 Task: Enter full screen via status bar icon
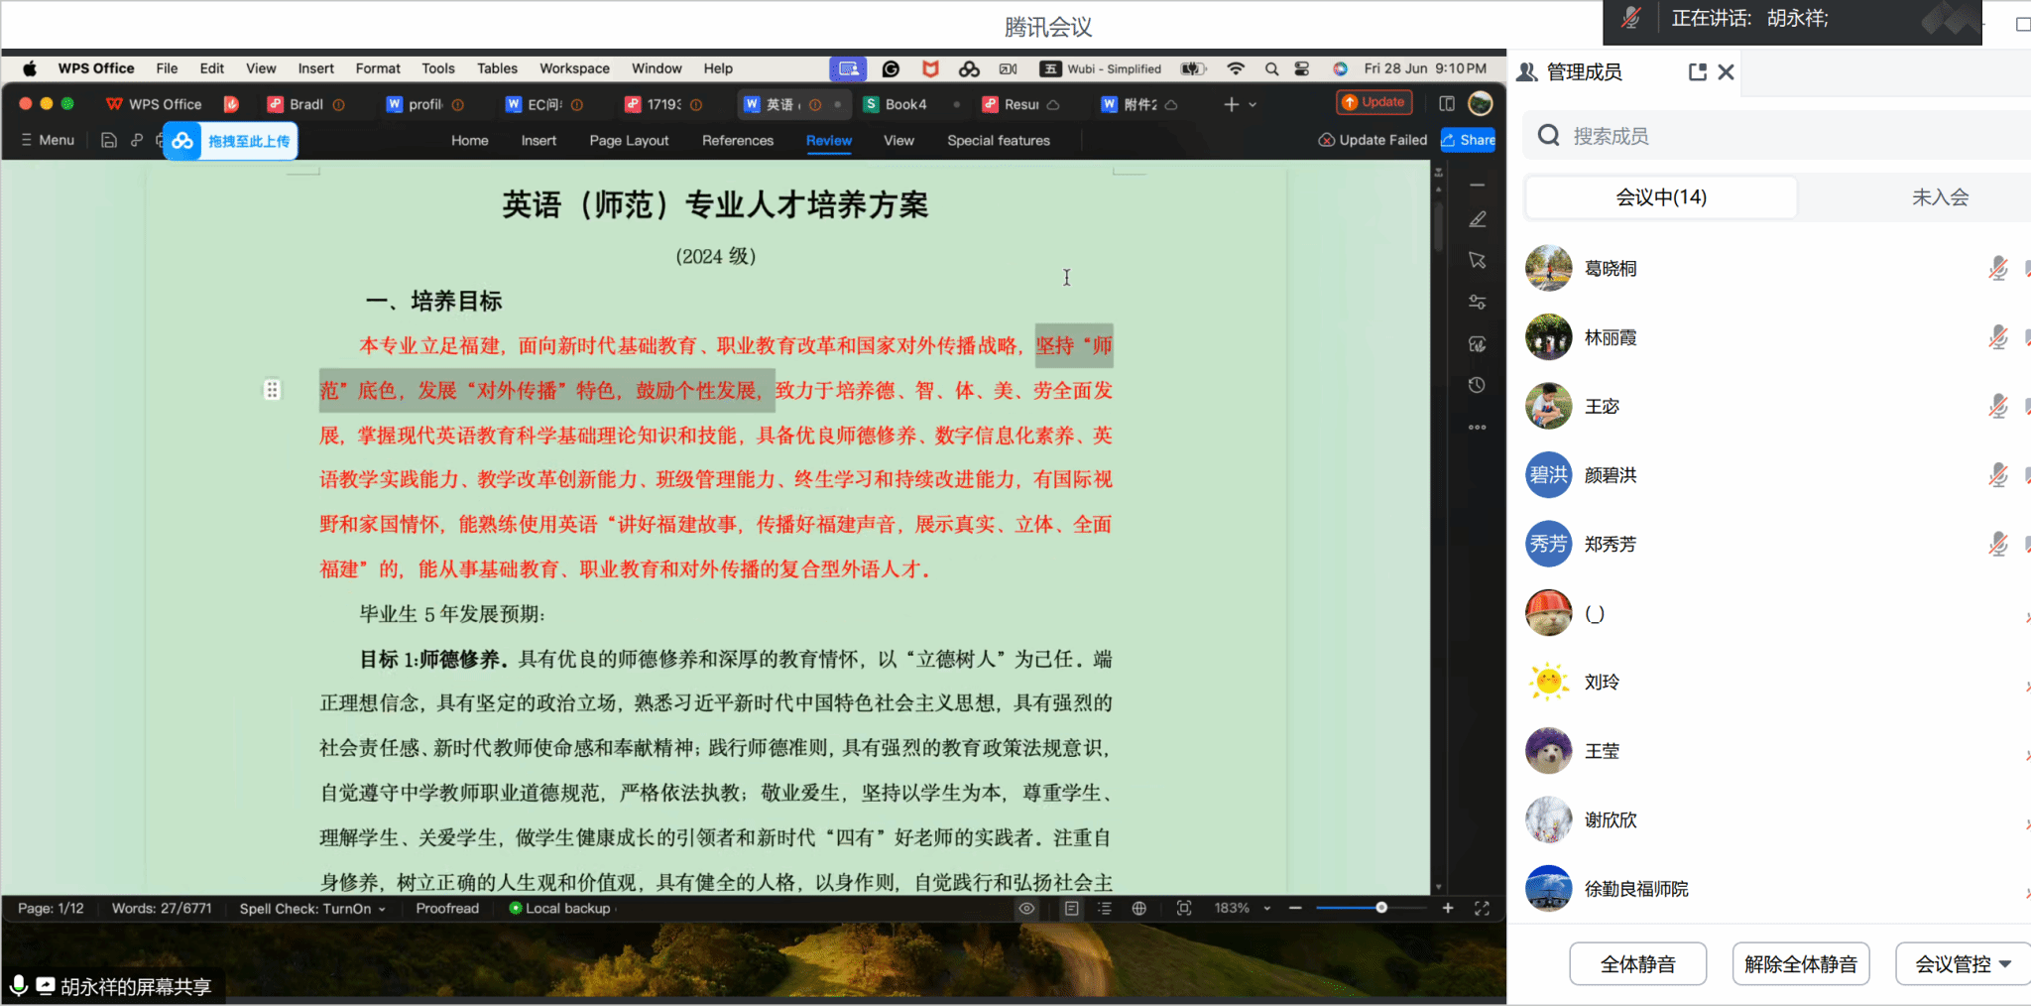click(x=1482, y=909)
